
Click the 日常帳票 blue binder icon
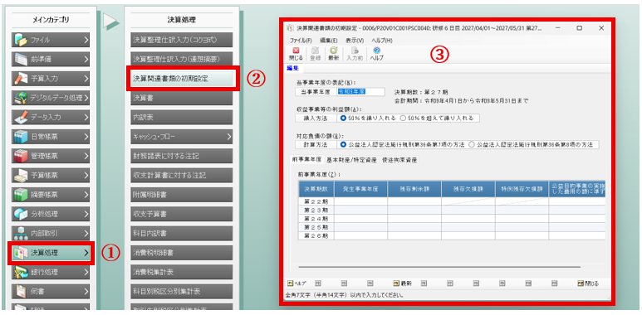pyautogui.click(x=21, y=137)
